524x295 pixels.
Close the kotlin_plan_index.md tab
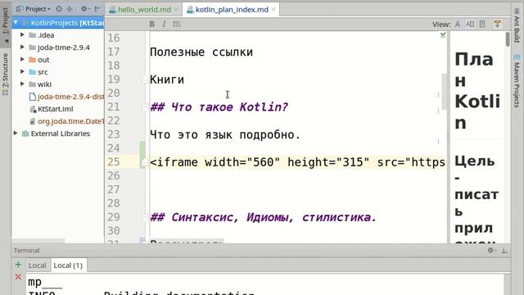[273, 10]
